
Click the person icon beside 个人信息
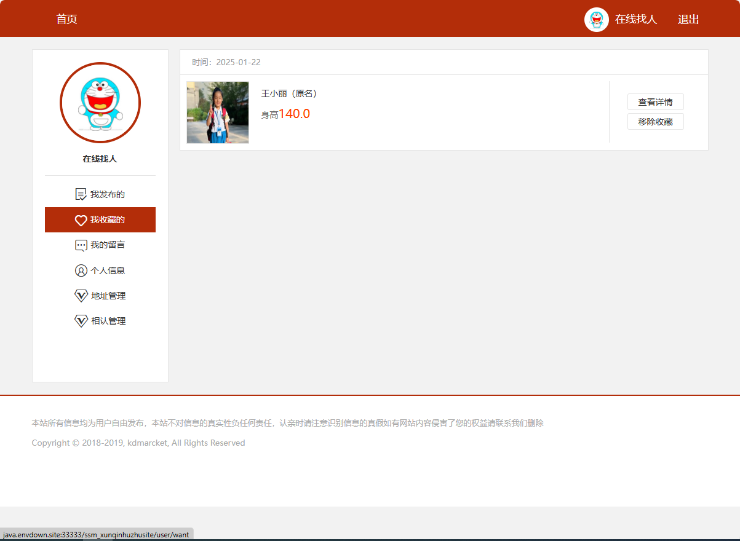point(81,270)
